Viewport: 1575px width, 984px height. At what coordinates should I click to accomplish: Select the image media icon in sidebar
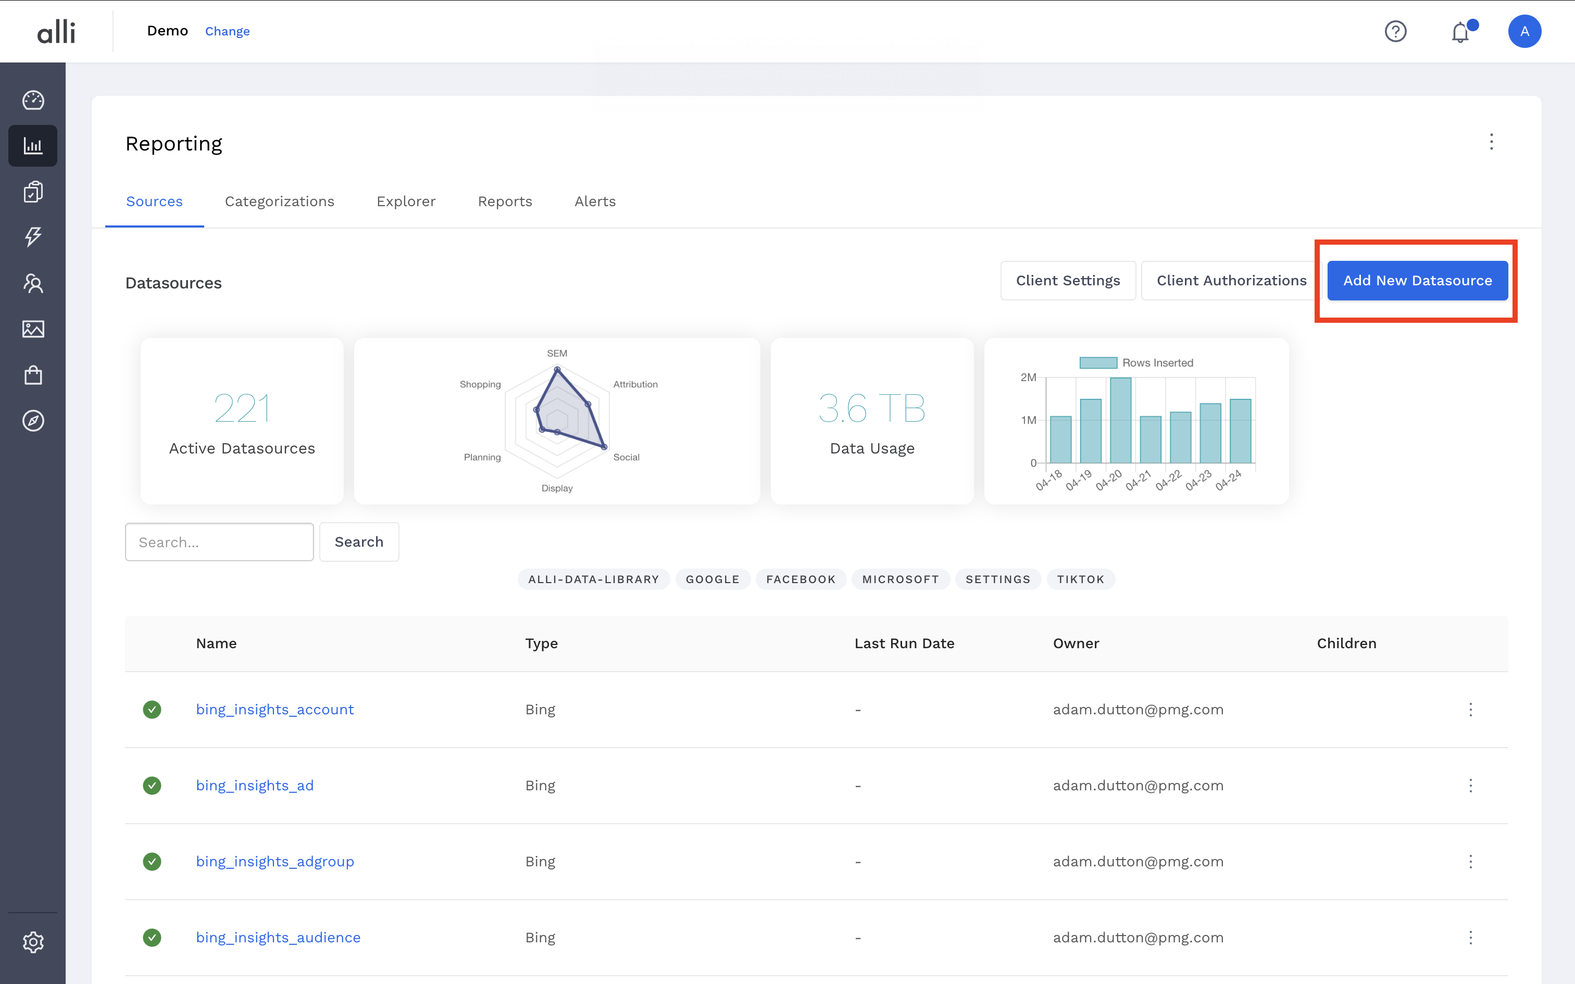pyautogui.click(x=32, y=329)
